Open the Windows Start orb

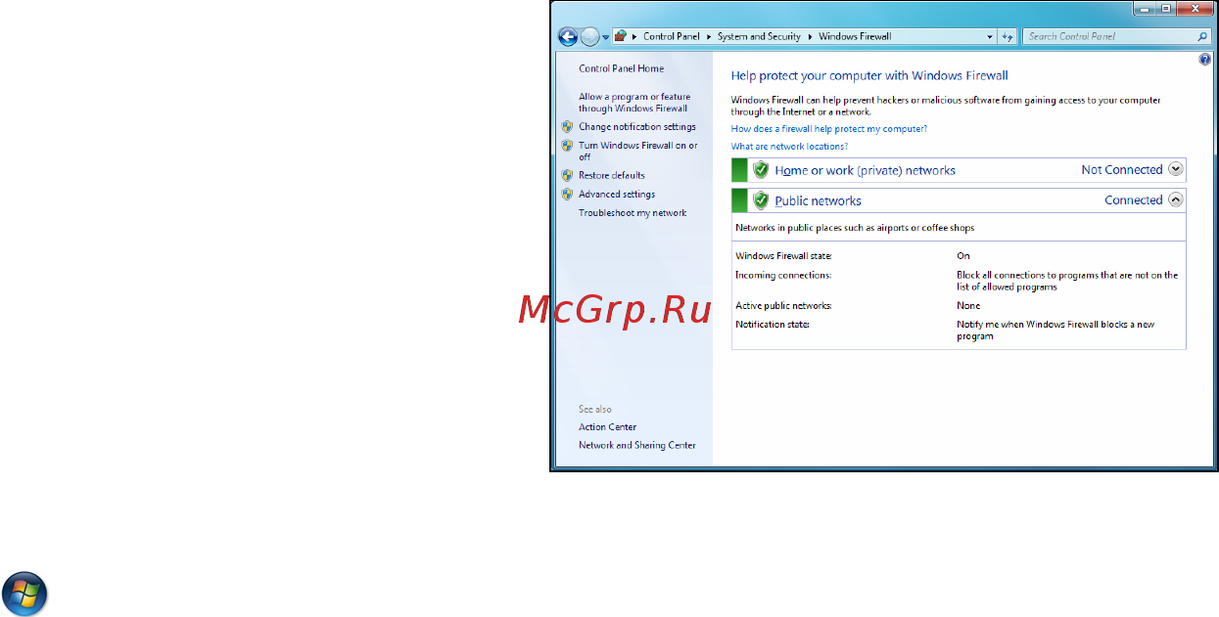24,594
